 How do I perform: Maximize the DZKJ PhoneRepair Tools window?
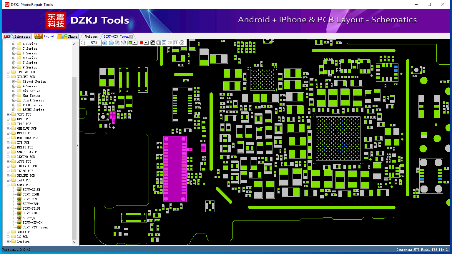click(x=429, y=4)
